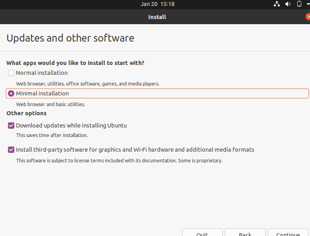Open the wired network status icon

(x=277, y=4)
